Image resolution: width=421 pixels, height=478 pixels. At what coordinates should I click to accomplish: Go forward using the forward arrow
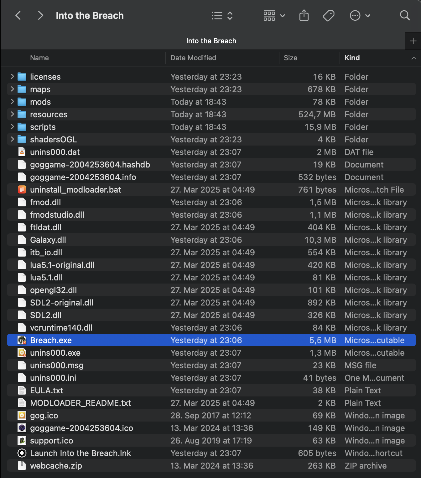coord(40,15)
